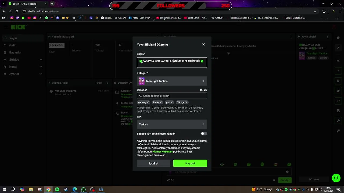The height and width of the screenshot is (193, 344).
Task: Open the Hizmet Koşulları link
Action: coord(162,151)
